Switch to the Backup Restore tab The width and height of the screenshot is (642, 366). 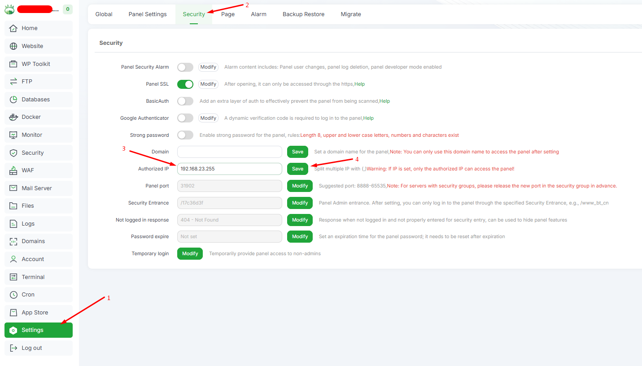tap(303, 14)
